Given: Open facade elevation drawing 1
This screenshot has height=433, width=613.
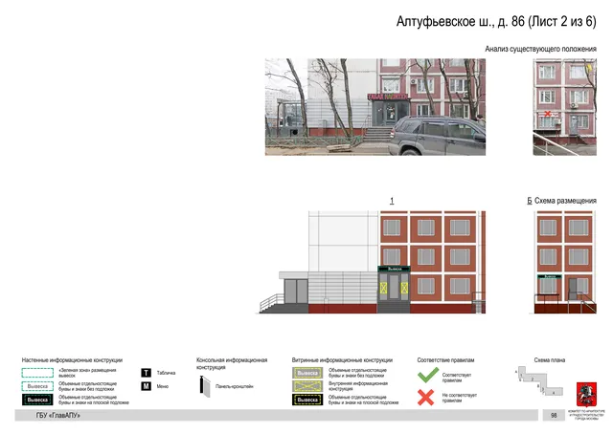Looking at the screenshot, I should pyautogui.click(x=373, y=262).
